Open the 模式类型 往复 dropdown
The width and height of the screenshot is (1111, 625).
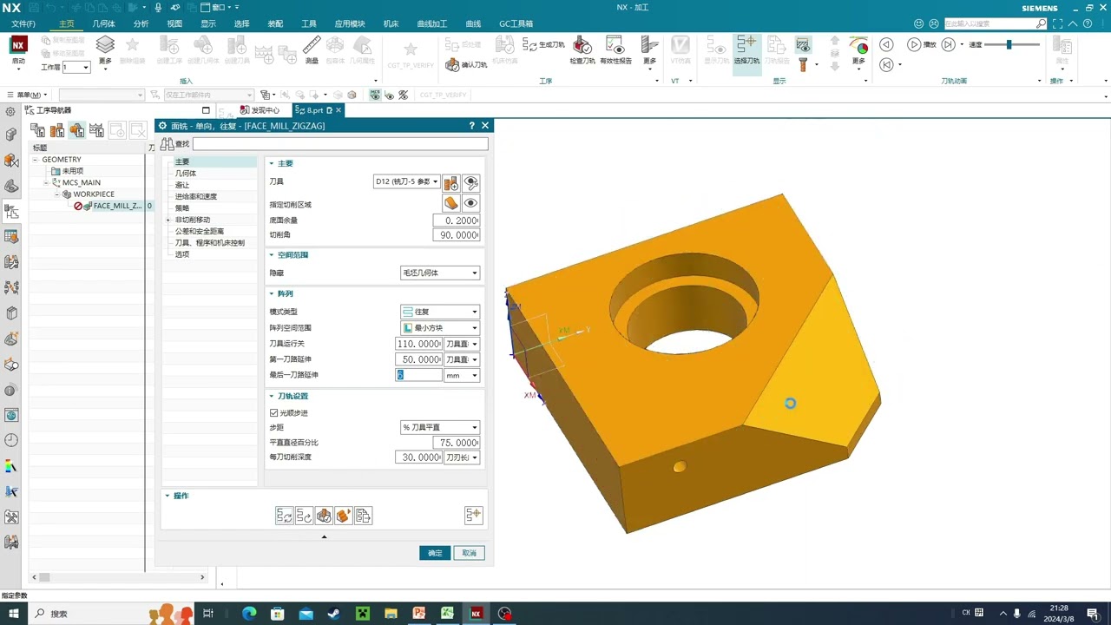pyautogui.click(x=439, y=312)
